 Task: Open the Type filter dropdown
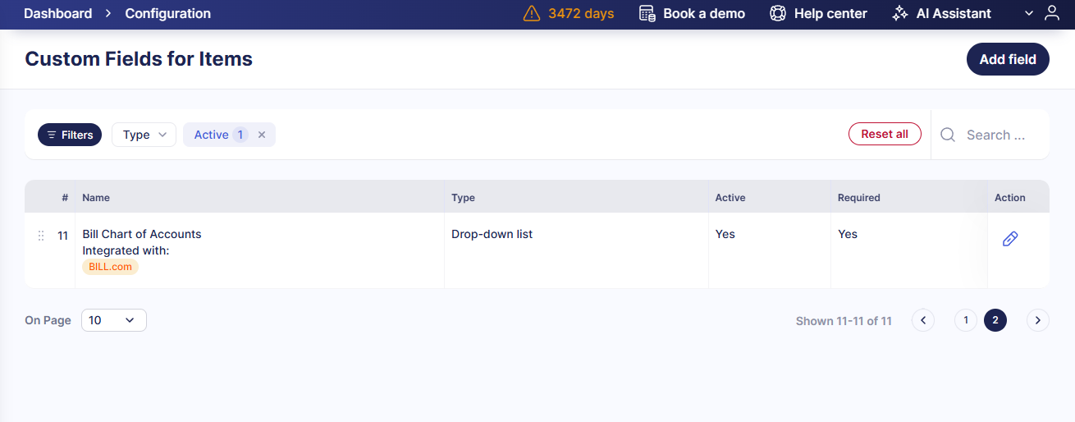(x=144, y=135)
